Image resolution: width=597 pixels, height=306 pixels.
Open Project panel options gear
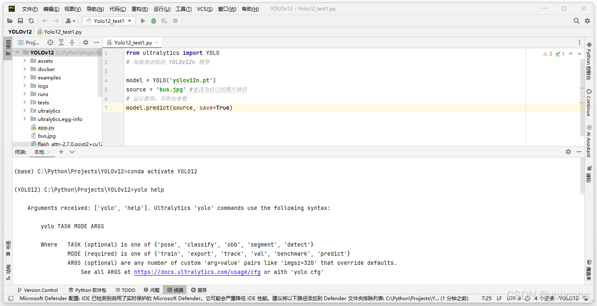tap(86, 42)
